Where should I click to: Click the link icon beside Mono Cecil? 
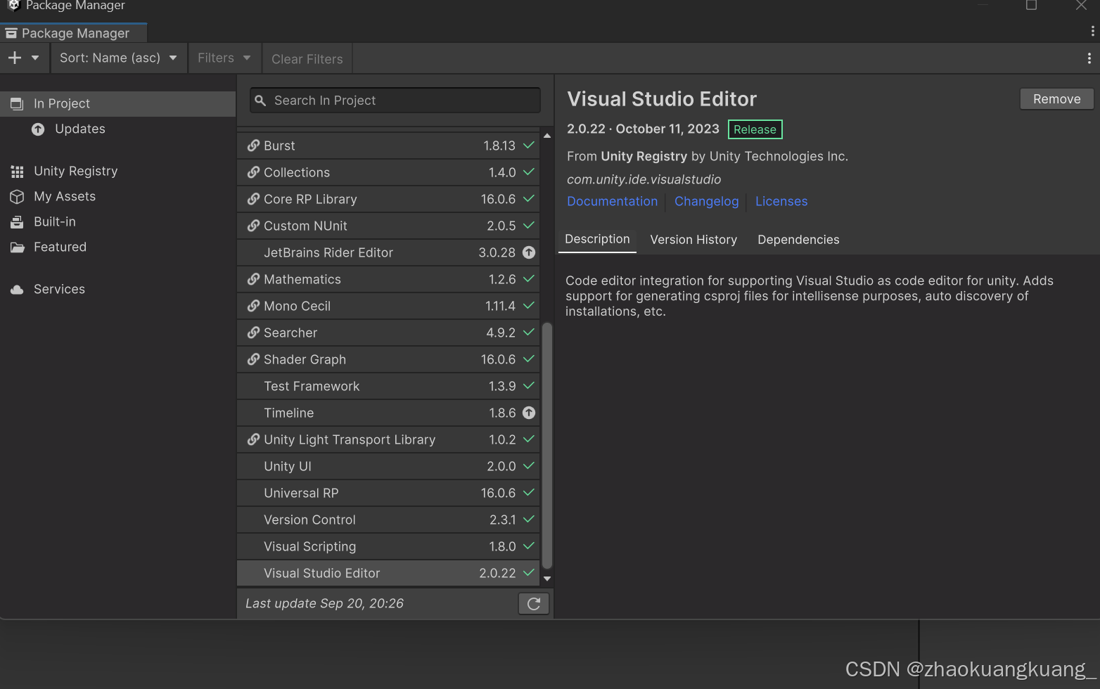(253, 306)
